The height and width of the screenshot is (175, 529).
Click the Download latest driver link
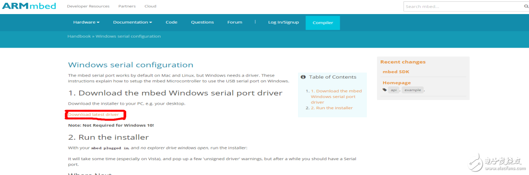(93, 115)
